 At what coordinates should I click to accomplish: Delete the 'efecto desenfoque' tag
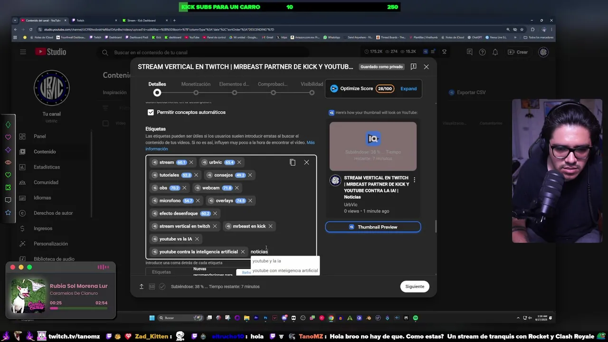[x=215, y=214]
